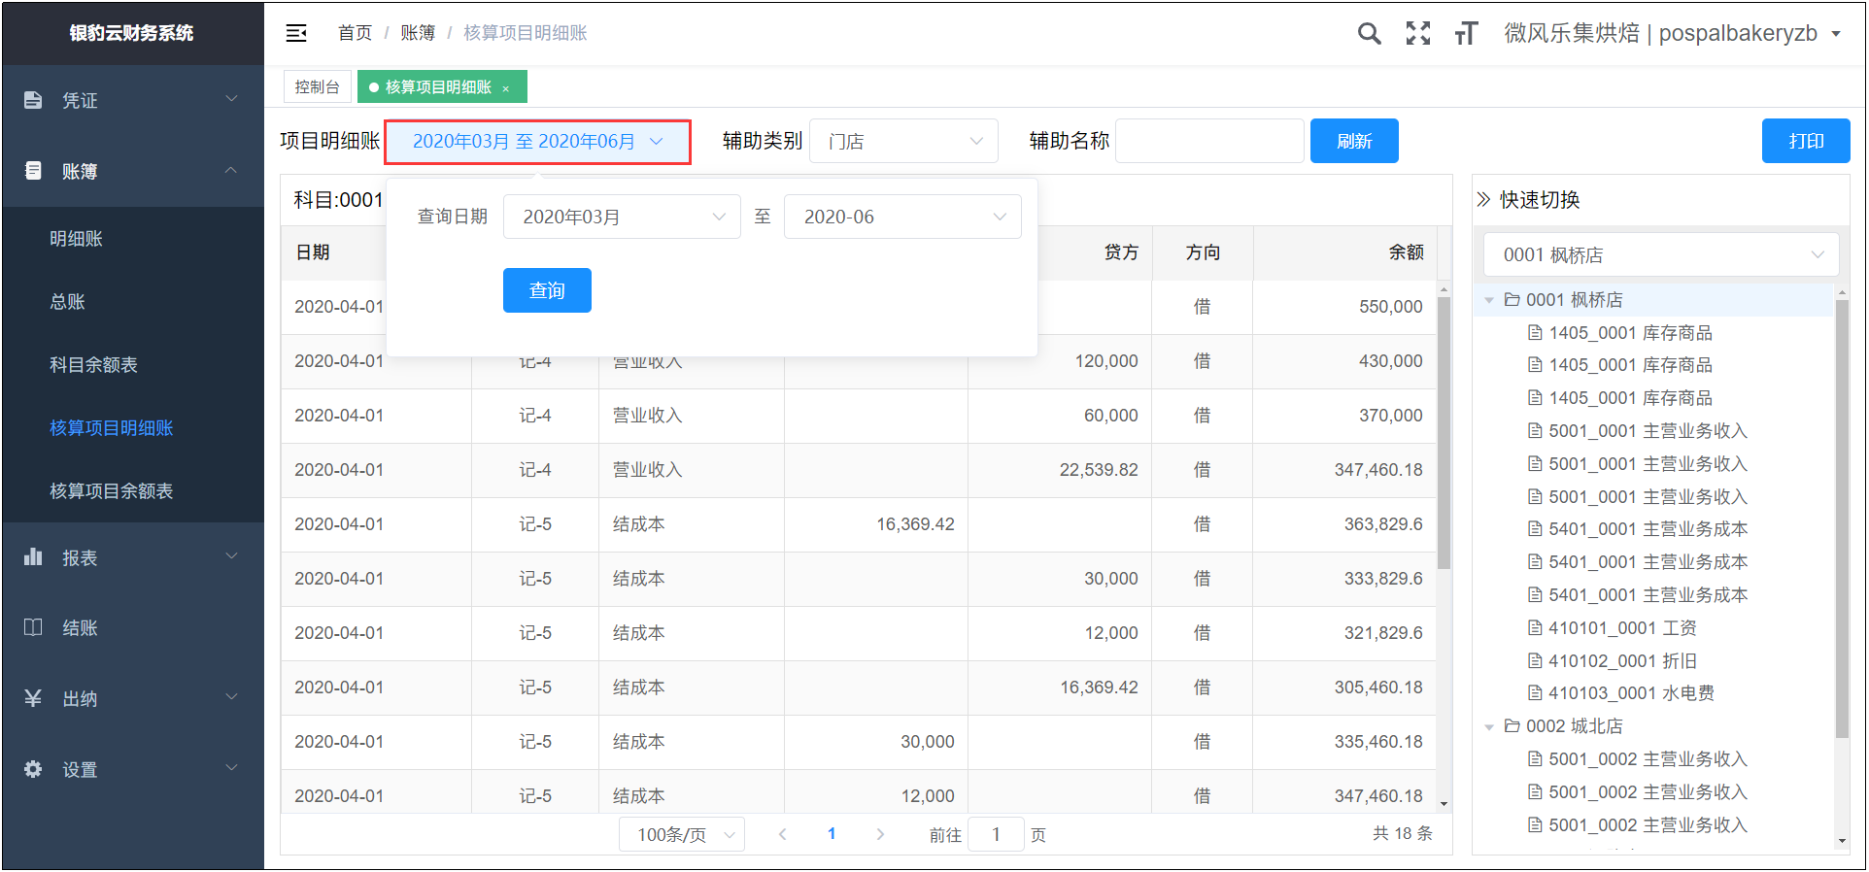Click the 查询 button
The image size is (1869, 872).
547,290
